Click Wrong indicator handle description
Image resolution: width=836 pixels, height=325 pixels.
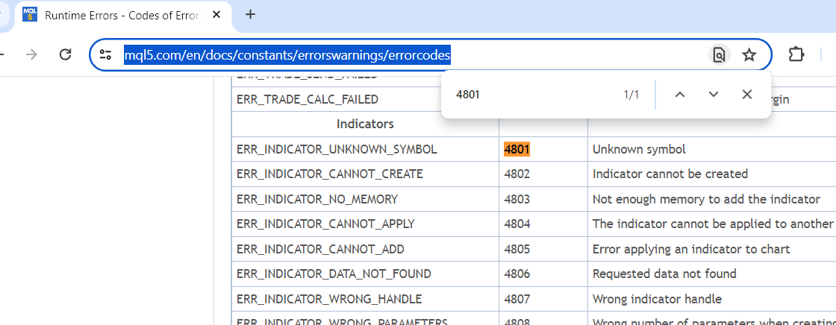point(657,299)
